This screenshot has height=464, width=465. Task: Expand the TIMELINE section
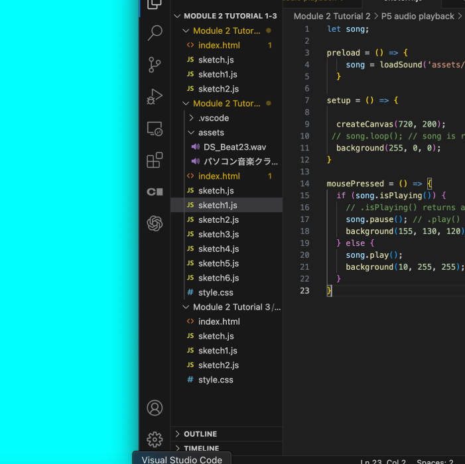pyautogui.click(x=226, y=448)
